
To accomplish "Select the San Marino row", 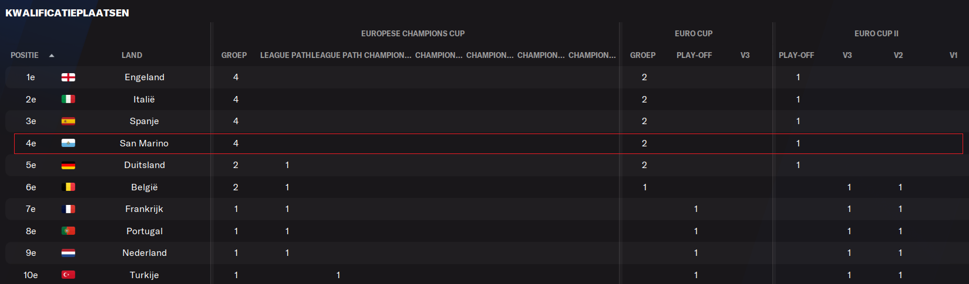I will [x=489, y=143].
